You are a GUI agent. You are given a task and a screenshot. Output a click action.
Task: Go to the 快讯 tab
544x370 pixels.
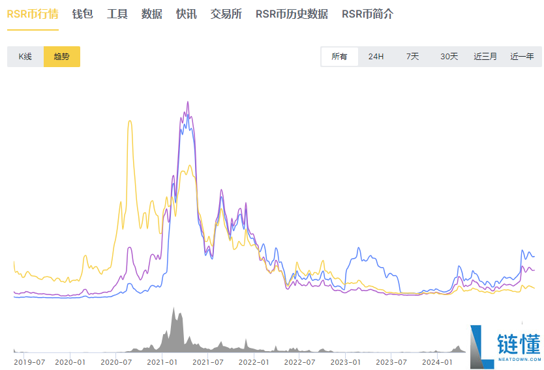point(187,14)
